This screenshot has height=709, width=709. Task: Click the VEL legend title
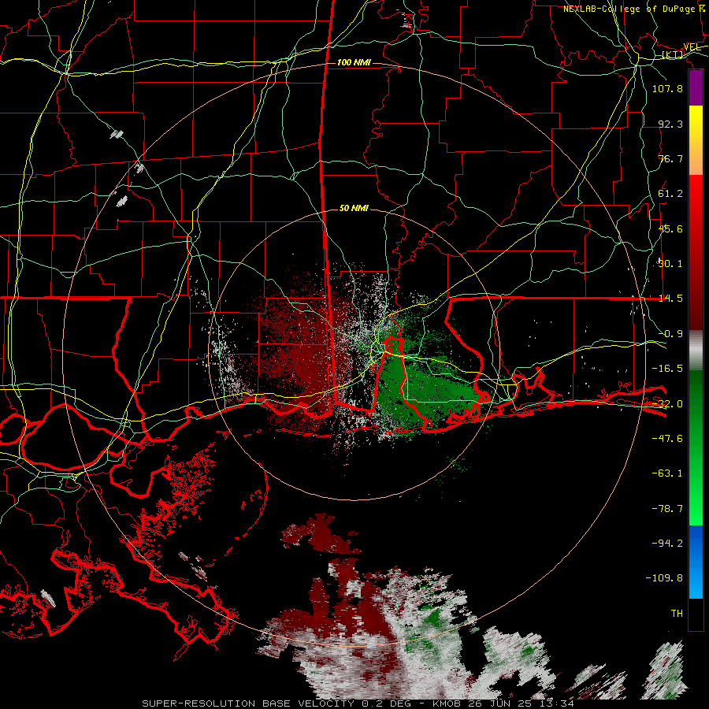pos(692,47)
